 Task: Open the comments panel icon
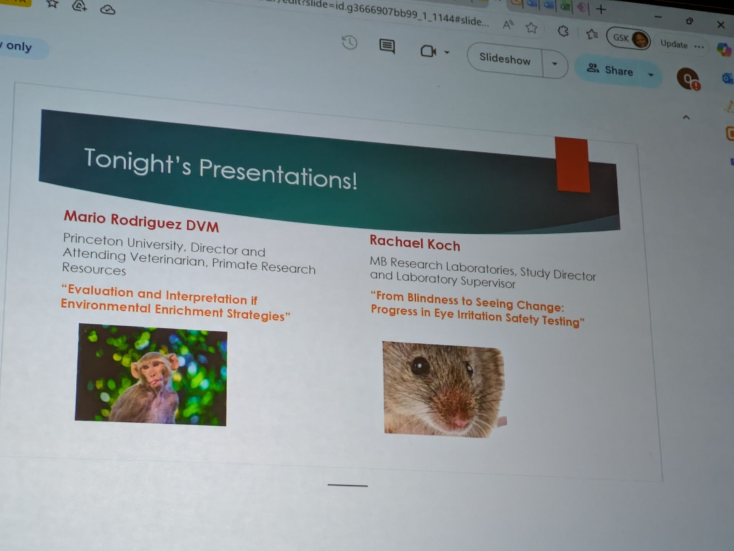click(x=387, y=47)
